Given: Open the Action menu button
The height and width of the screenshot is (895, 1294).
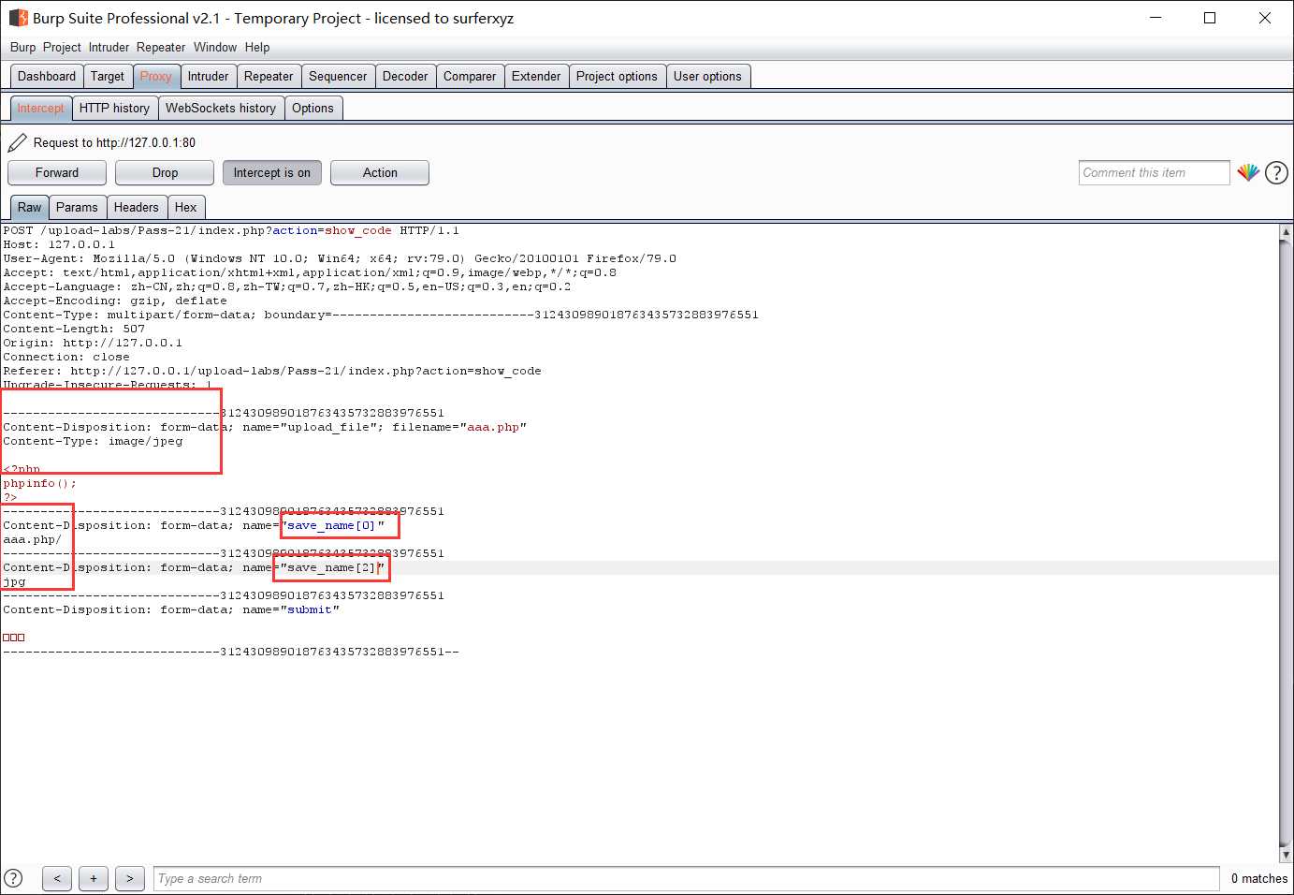Looking at the screenshot, I should (380, 173).
